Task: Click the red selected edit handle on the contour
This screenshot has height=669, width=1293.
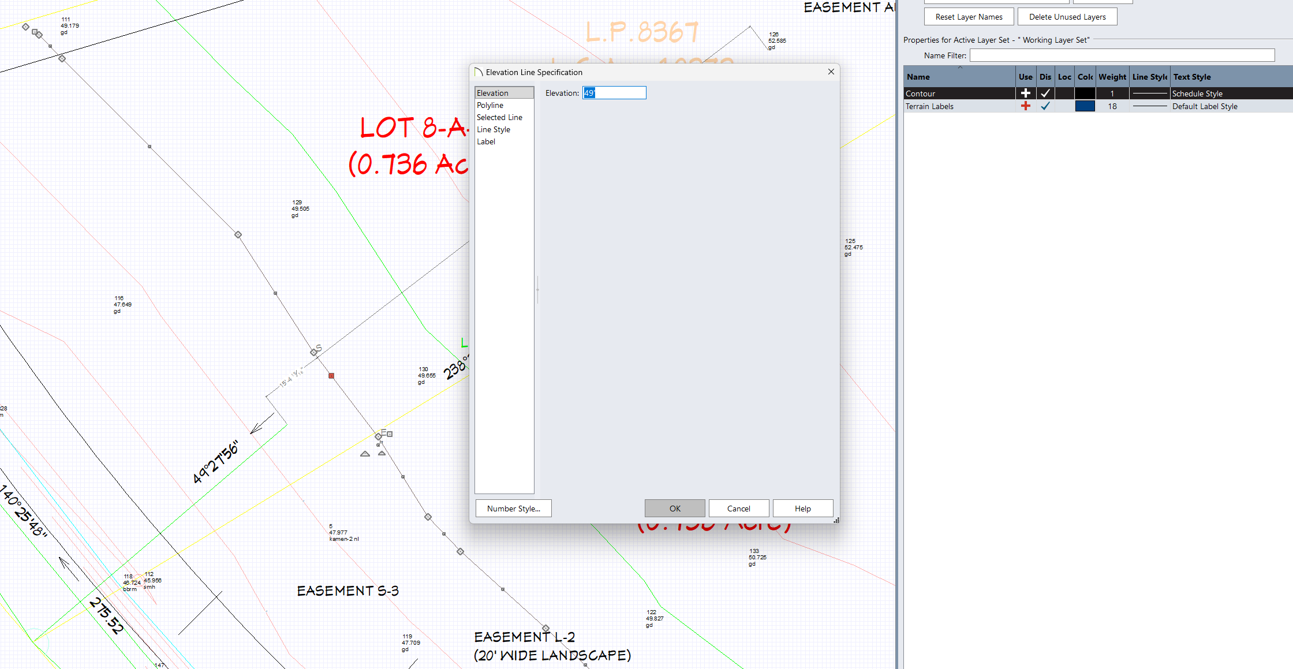Action: coord(331,376)
